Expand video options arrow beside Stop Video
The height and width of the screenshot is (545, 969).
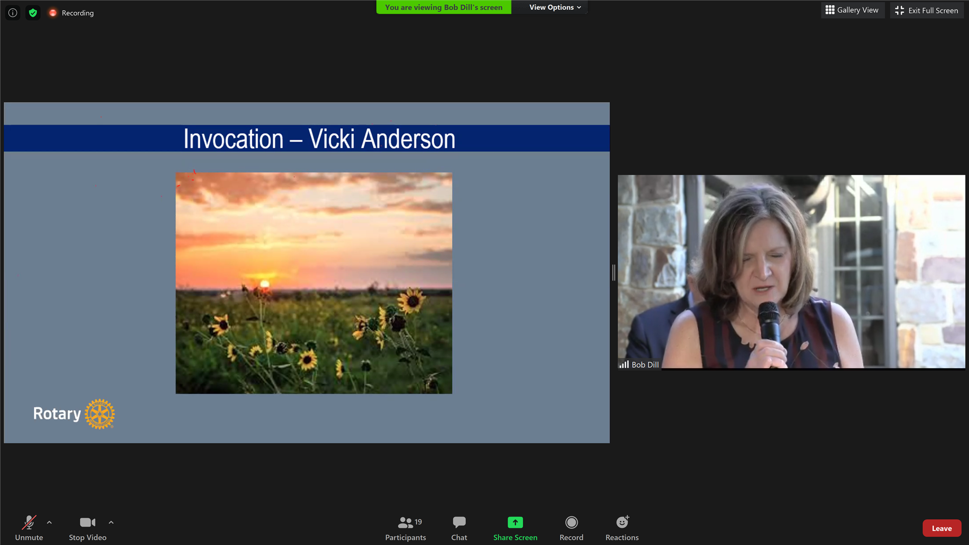click(x=111, y=522)
